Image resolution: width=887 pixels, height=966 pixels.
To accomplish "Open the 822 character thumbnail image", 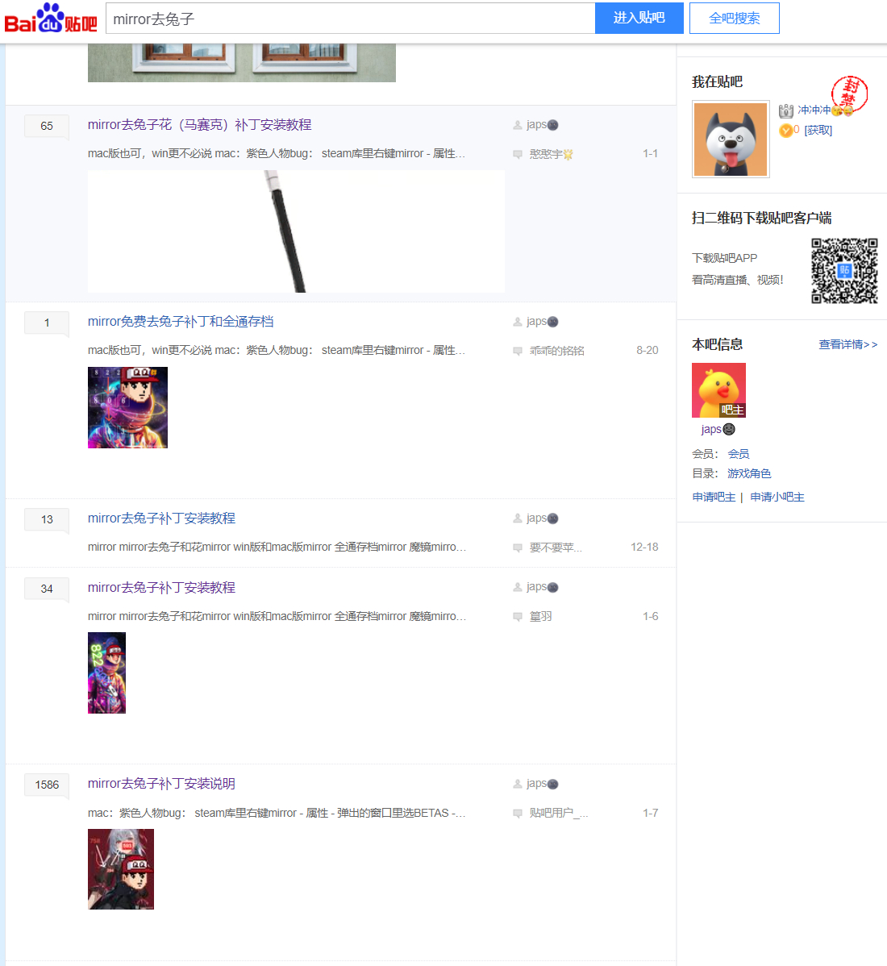I will [106, 672].
